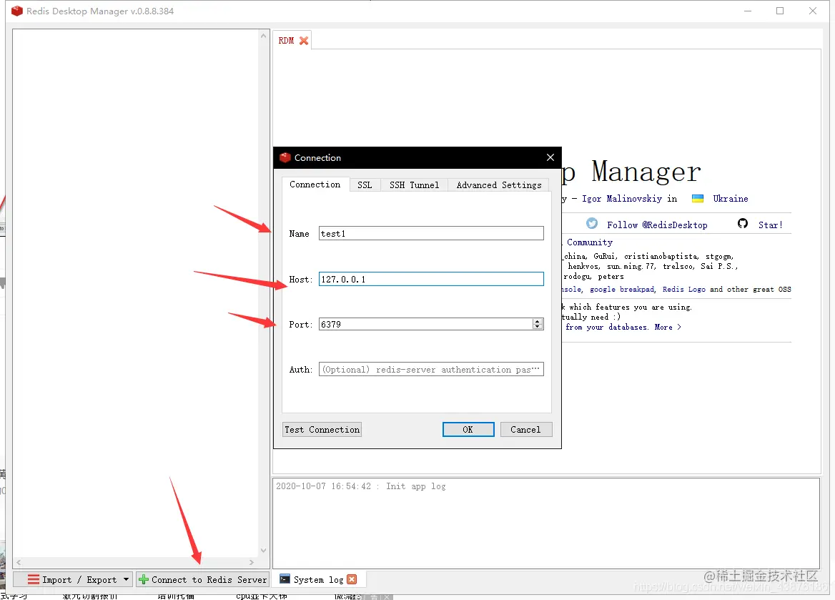Click the Redis Desktop Manager title icon
The image size is (835, 600).
pos(17,11)
